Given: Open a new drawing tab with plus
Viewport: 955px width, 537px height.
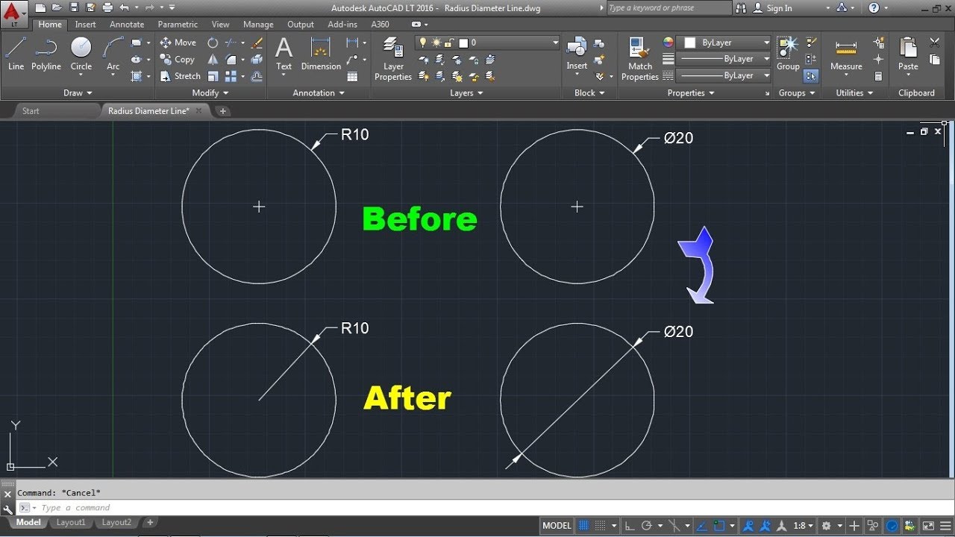Looking at the screenshot, I should coord(222,111).
